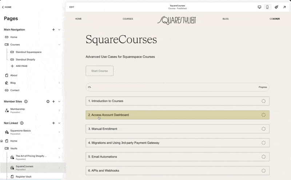Click ADD PAGE under Courses folder
The height and width of the screenshot is (180, 291).
point(19,66)
